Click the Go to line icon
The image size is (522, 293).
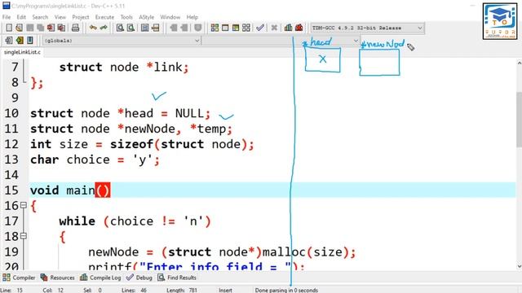pyautogui.click(x=155, y=28)
